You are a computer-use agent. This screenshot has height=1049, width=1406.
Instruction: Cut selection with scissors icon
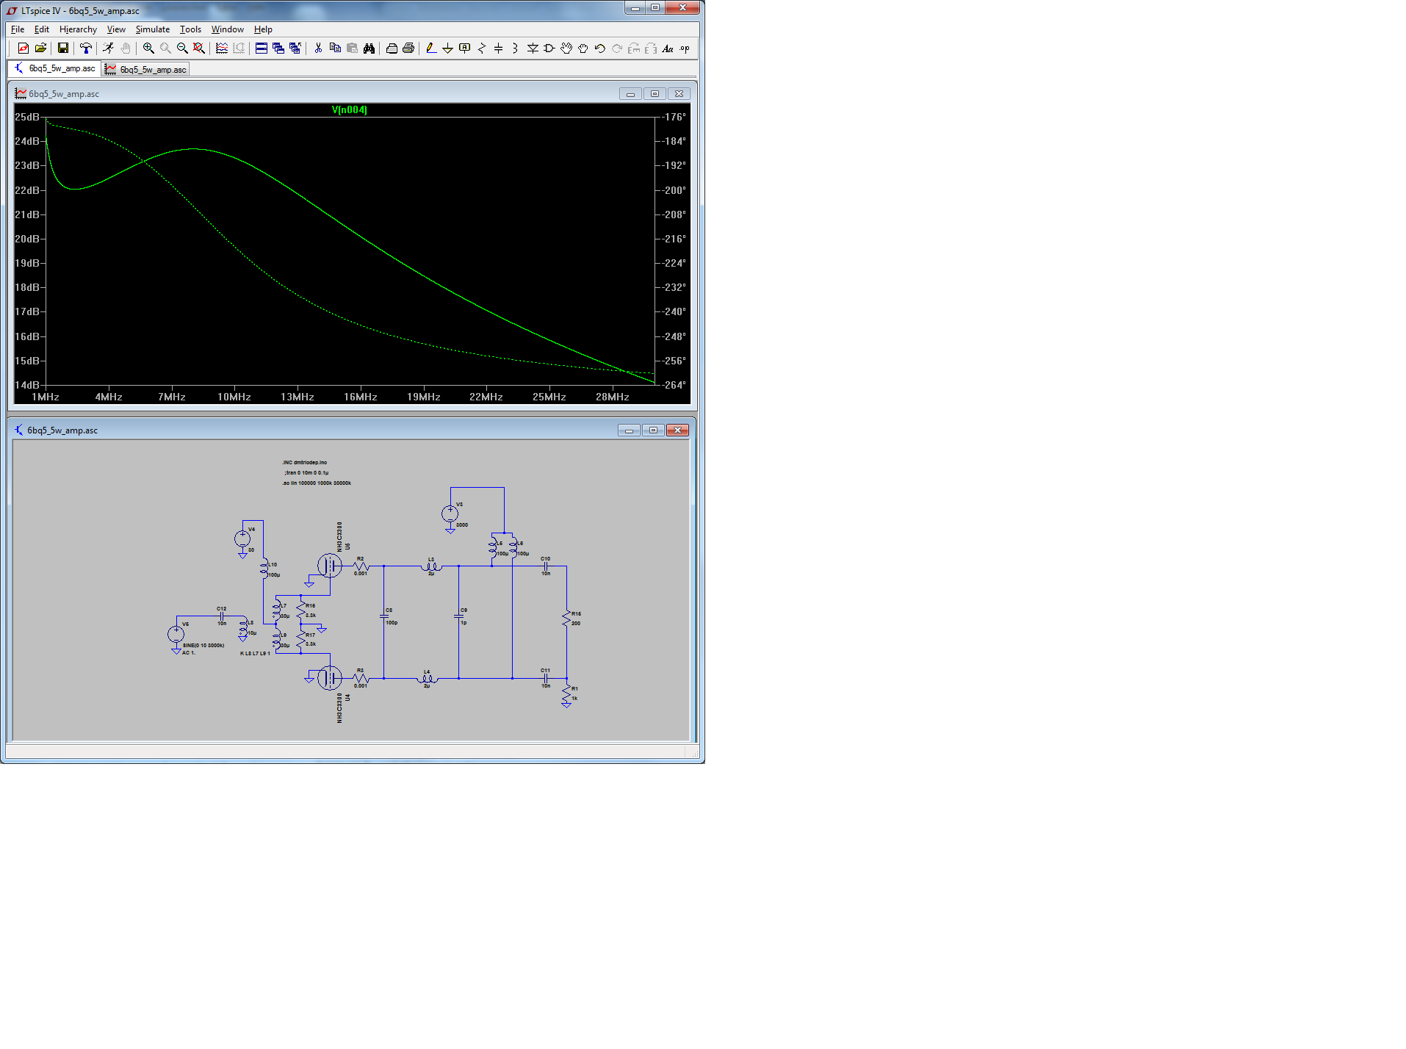[318, 48]
